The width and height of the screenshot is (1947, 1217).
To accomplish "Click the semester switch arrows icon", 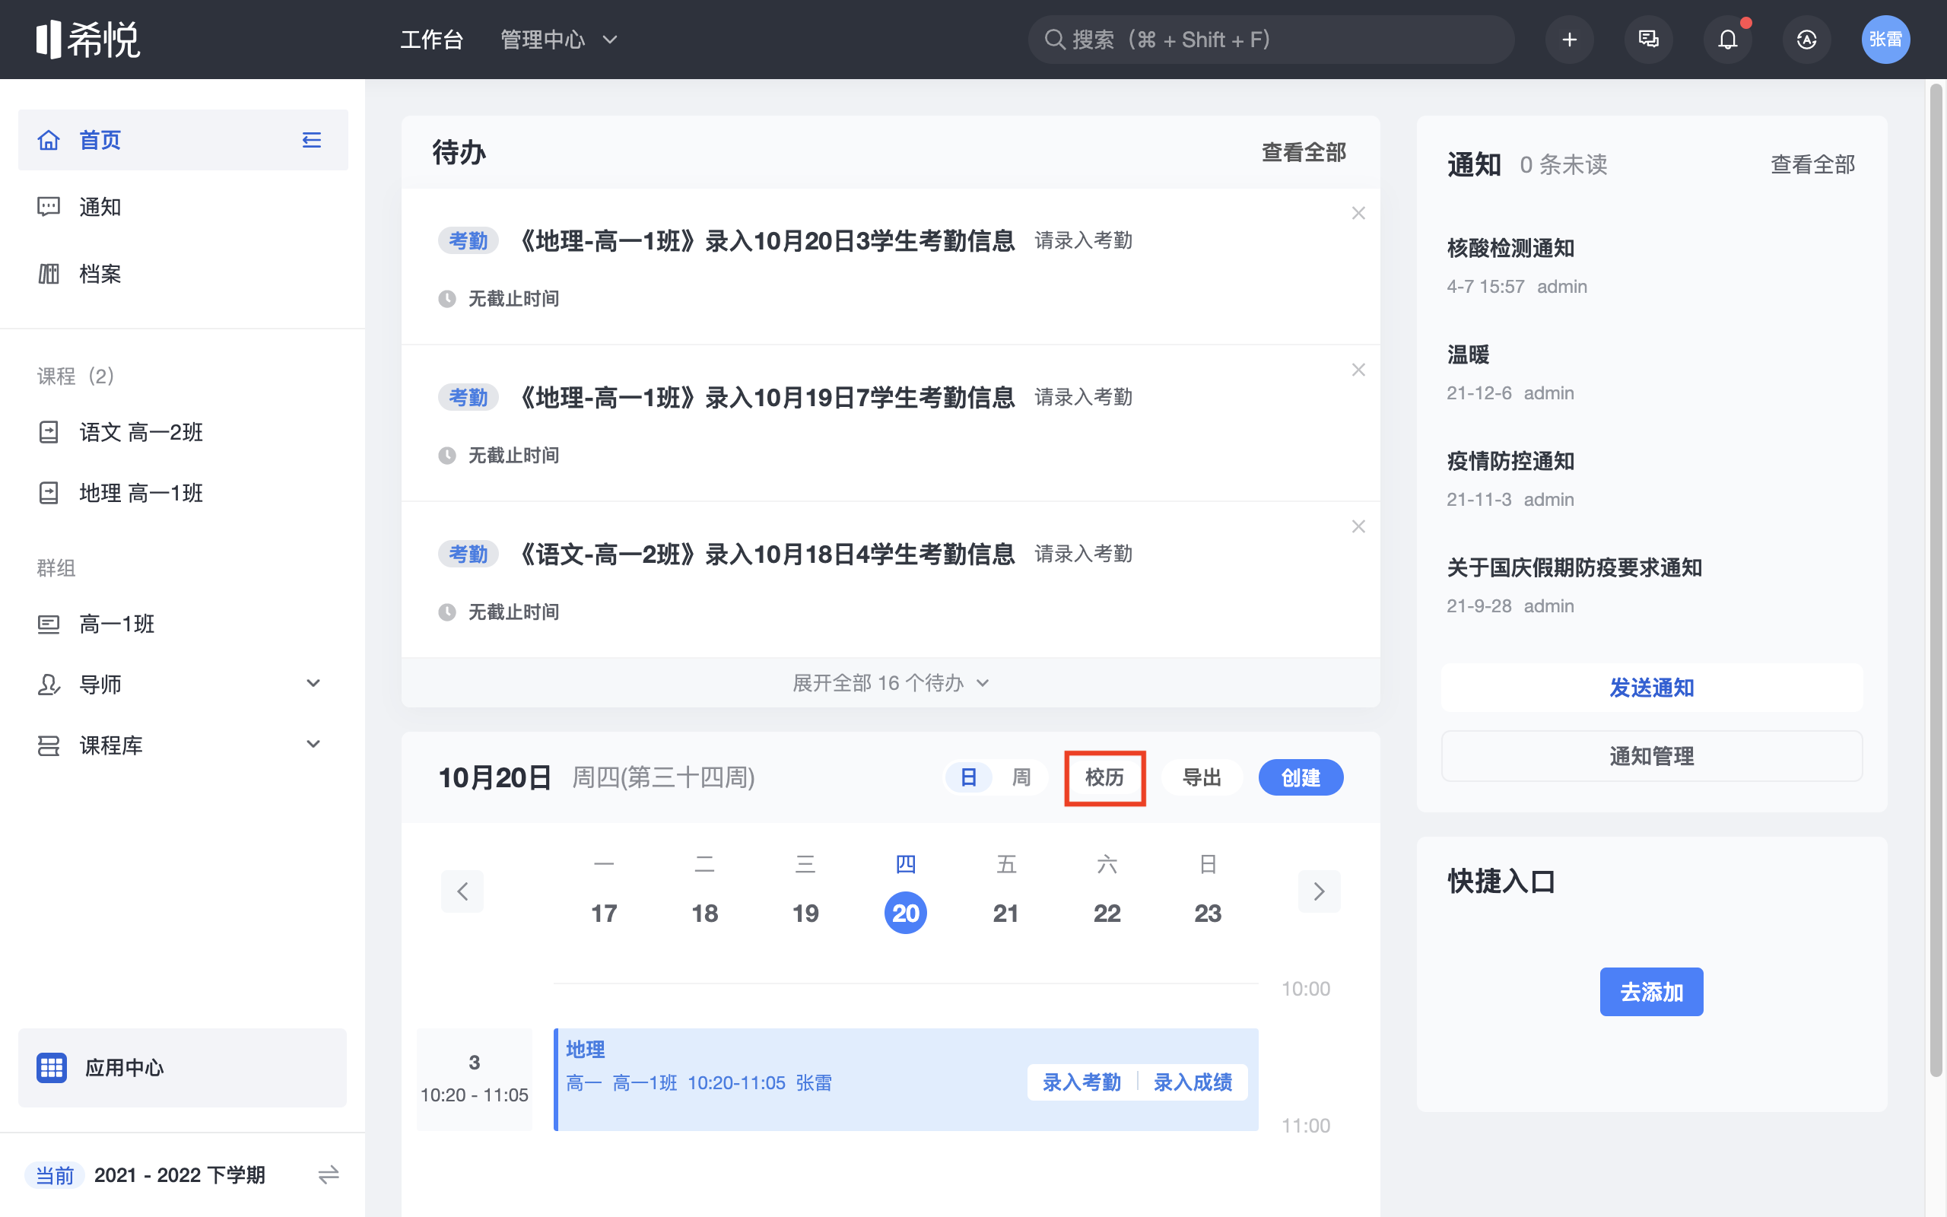I will 329,1174.
